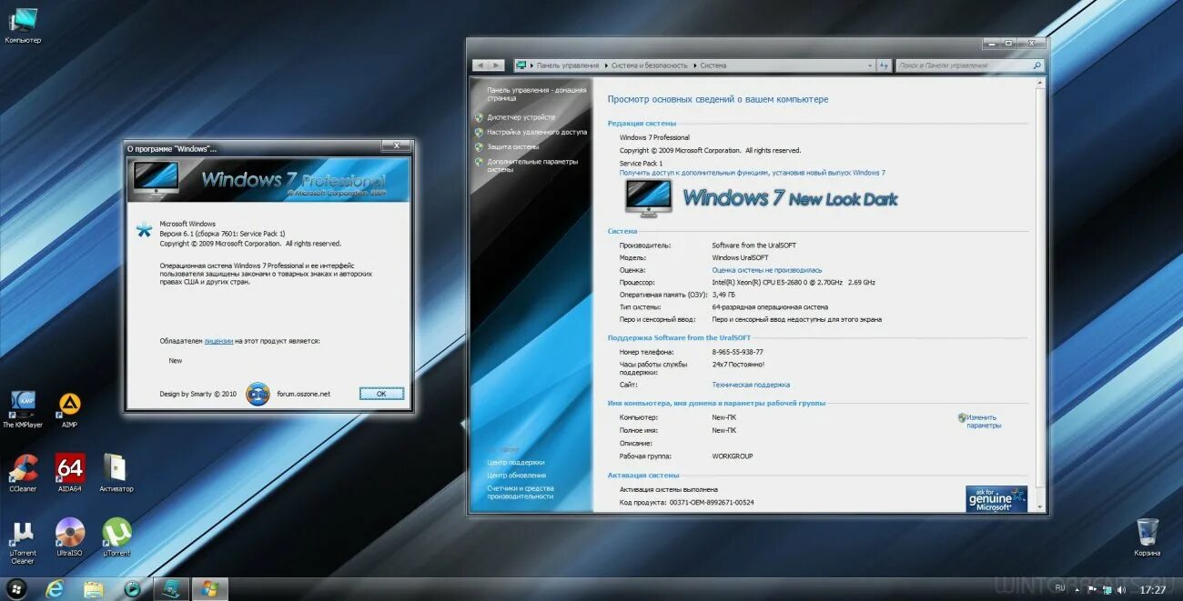
Task: Click the back arrow in System window
Action: coord(480,65)
